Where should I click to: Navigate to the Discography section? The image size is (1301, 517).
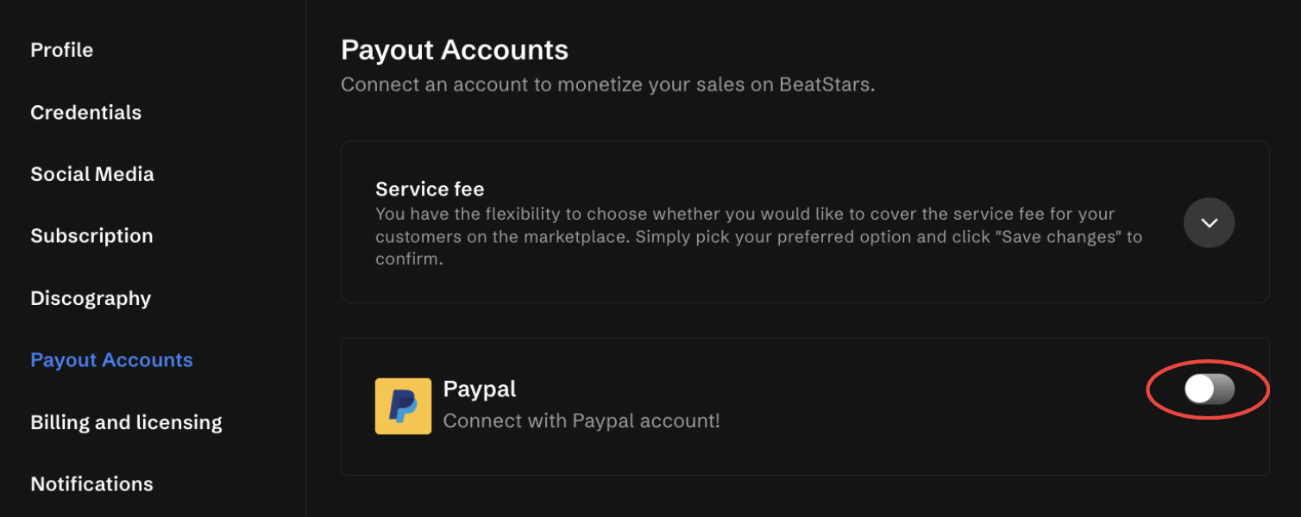91,298
